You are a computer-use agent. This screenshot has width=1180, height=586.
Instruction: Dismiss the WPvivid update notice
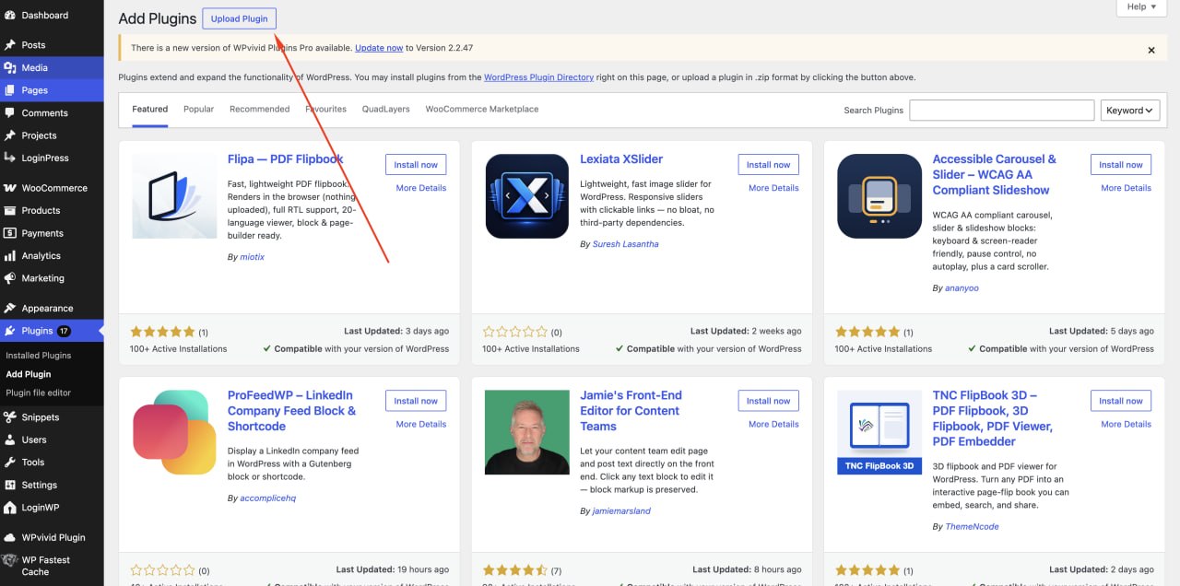pos(1150,51)
